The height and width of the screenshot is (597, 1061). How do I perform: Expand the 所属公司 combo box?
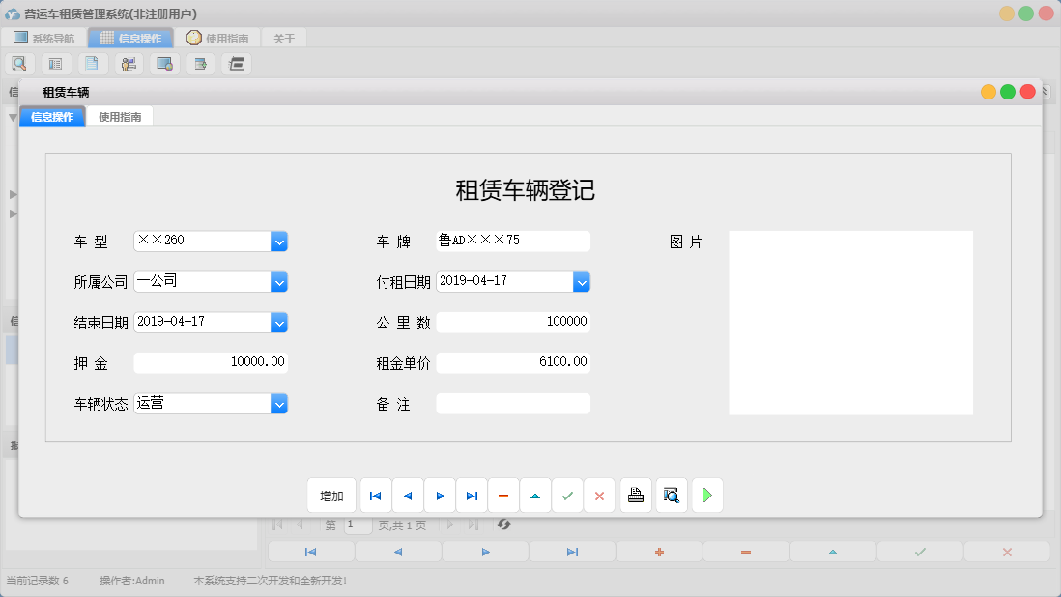279,282
